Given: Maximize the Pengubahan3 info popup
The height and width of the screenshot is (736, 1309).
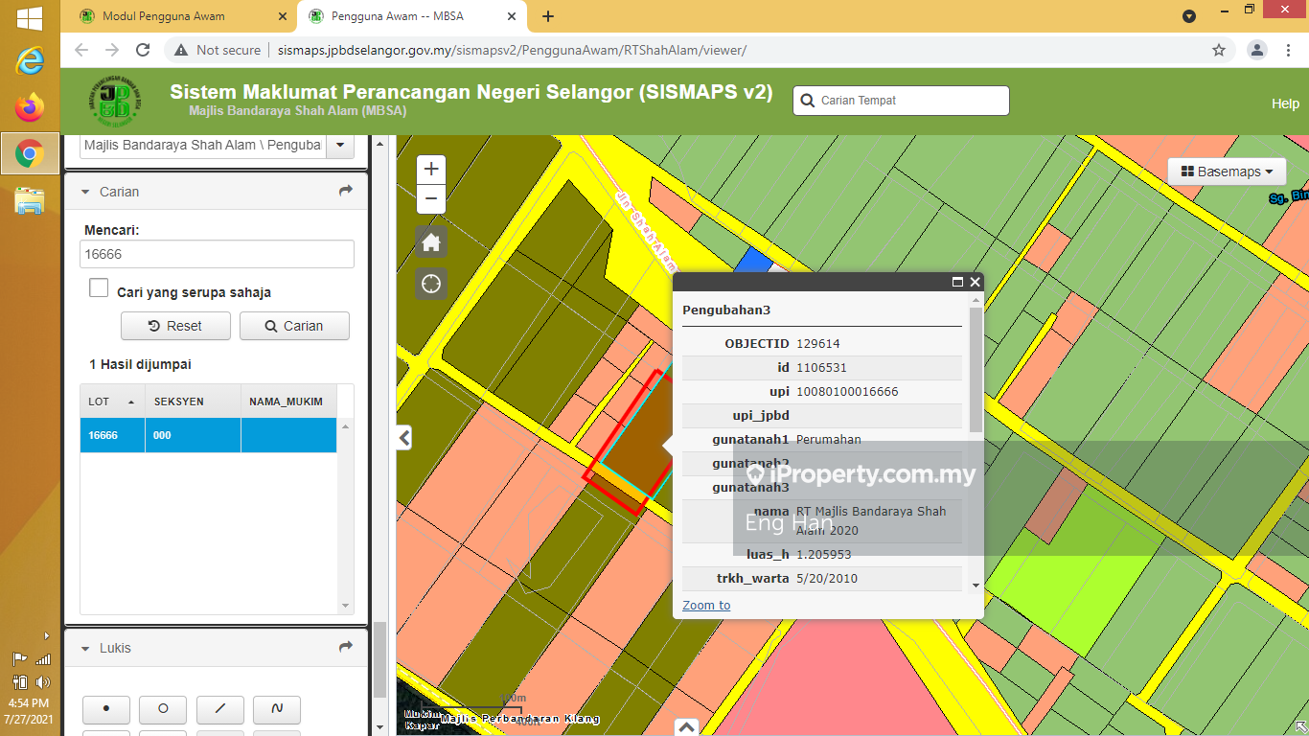Looking at the screenshot, I should (956, 282).
